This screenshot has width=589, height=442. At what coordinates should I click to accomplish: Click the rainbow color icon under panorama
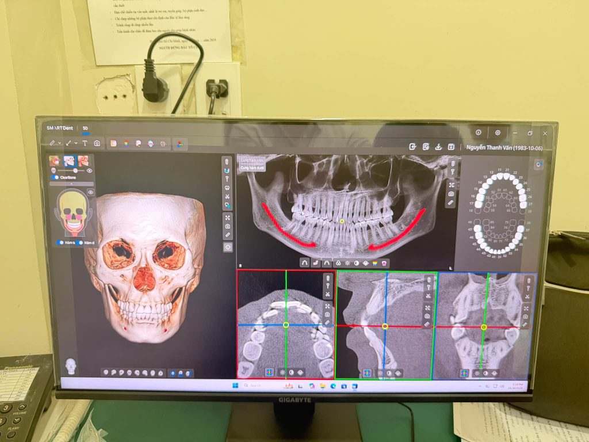(x=375, y=264)
